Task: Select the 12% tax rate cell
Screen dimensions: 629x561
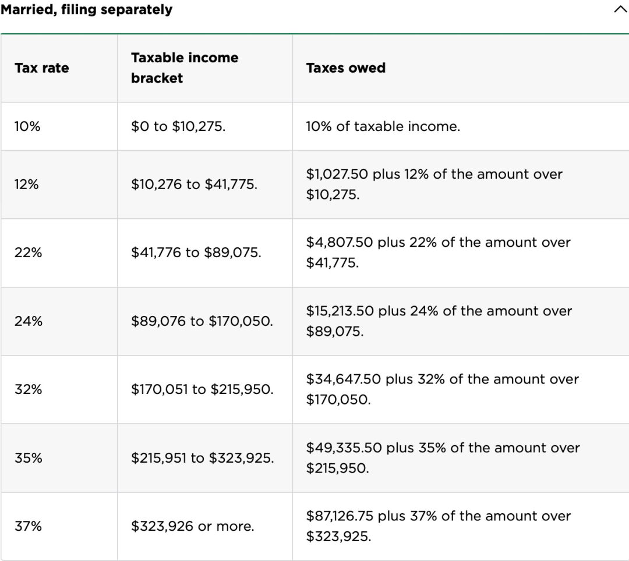Action: (x=27, y=184)
